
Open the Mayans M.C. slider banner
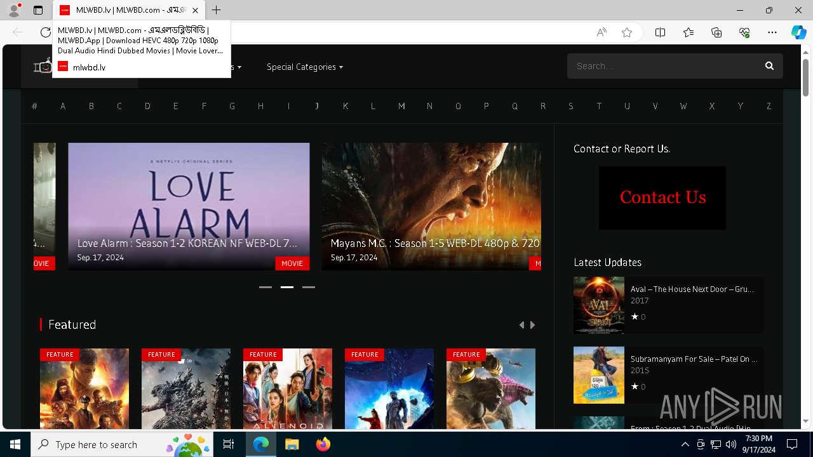click(x=431, y=206)
